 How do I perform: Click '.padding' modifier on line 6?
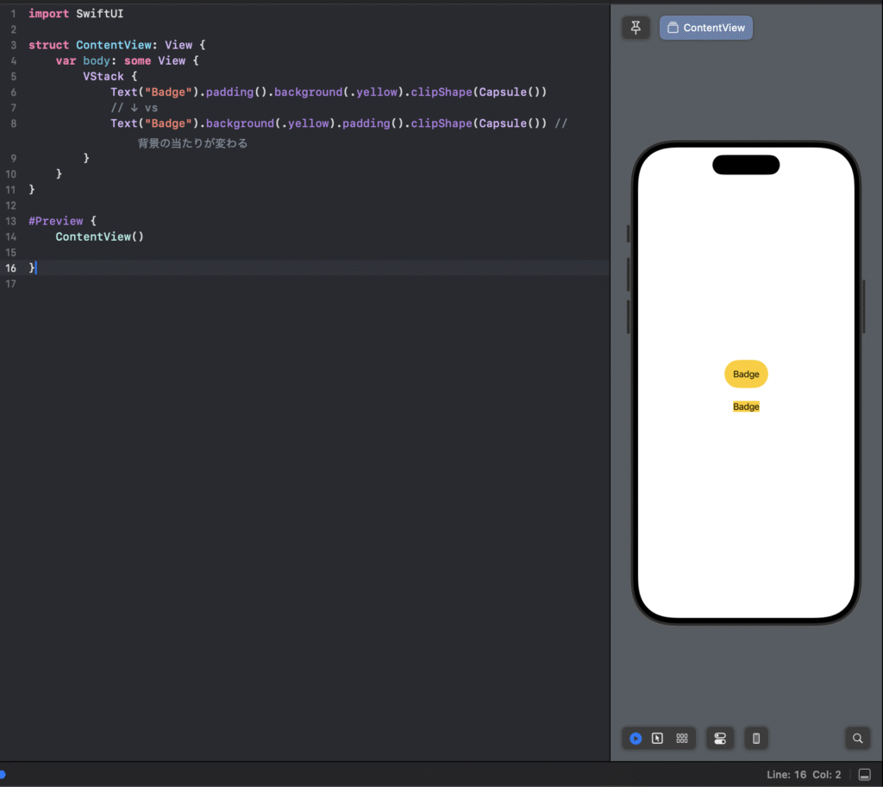click(228, 91)
